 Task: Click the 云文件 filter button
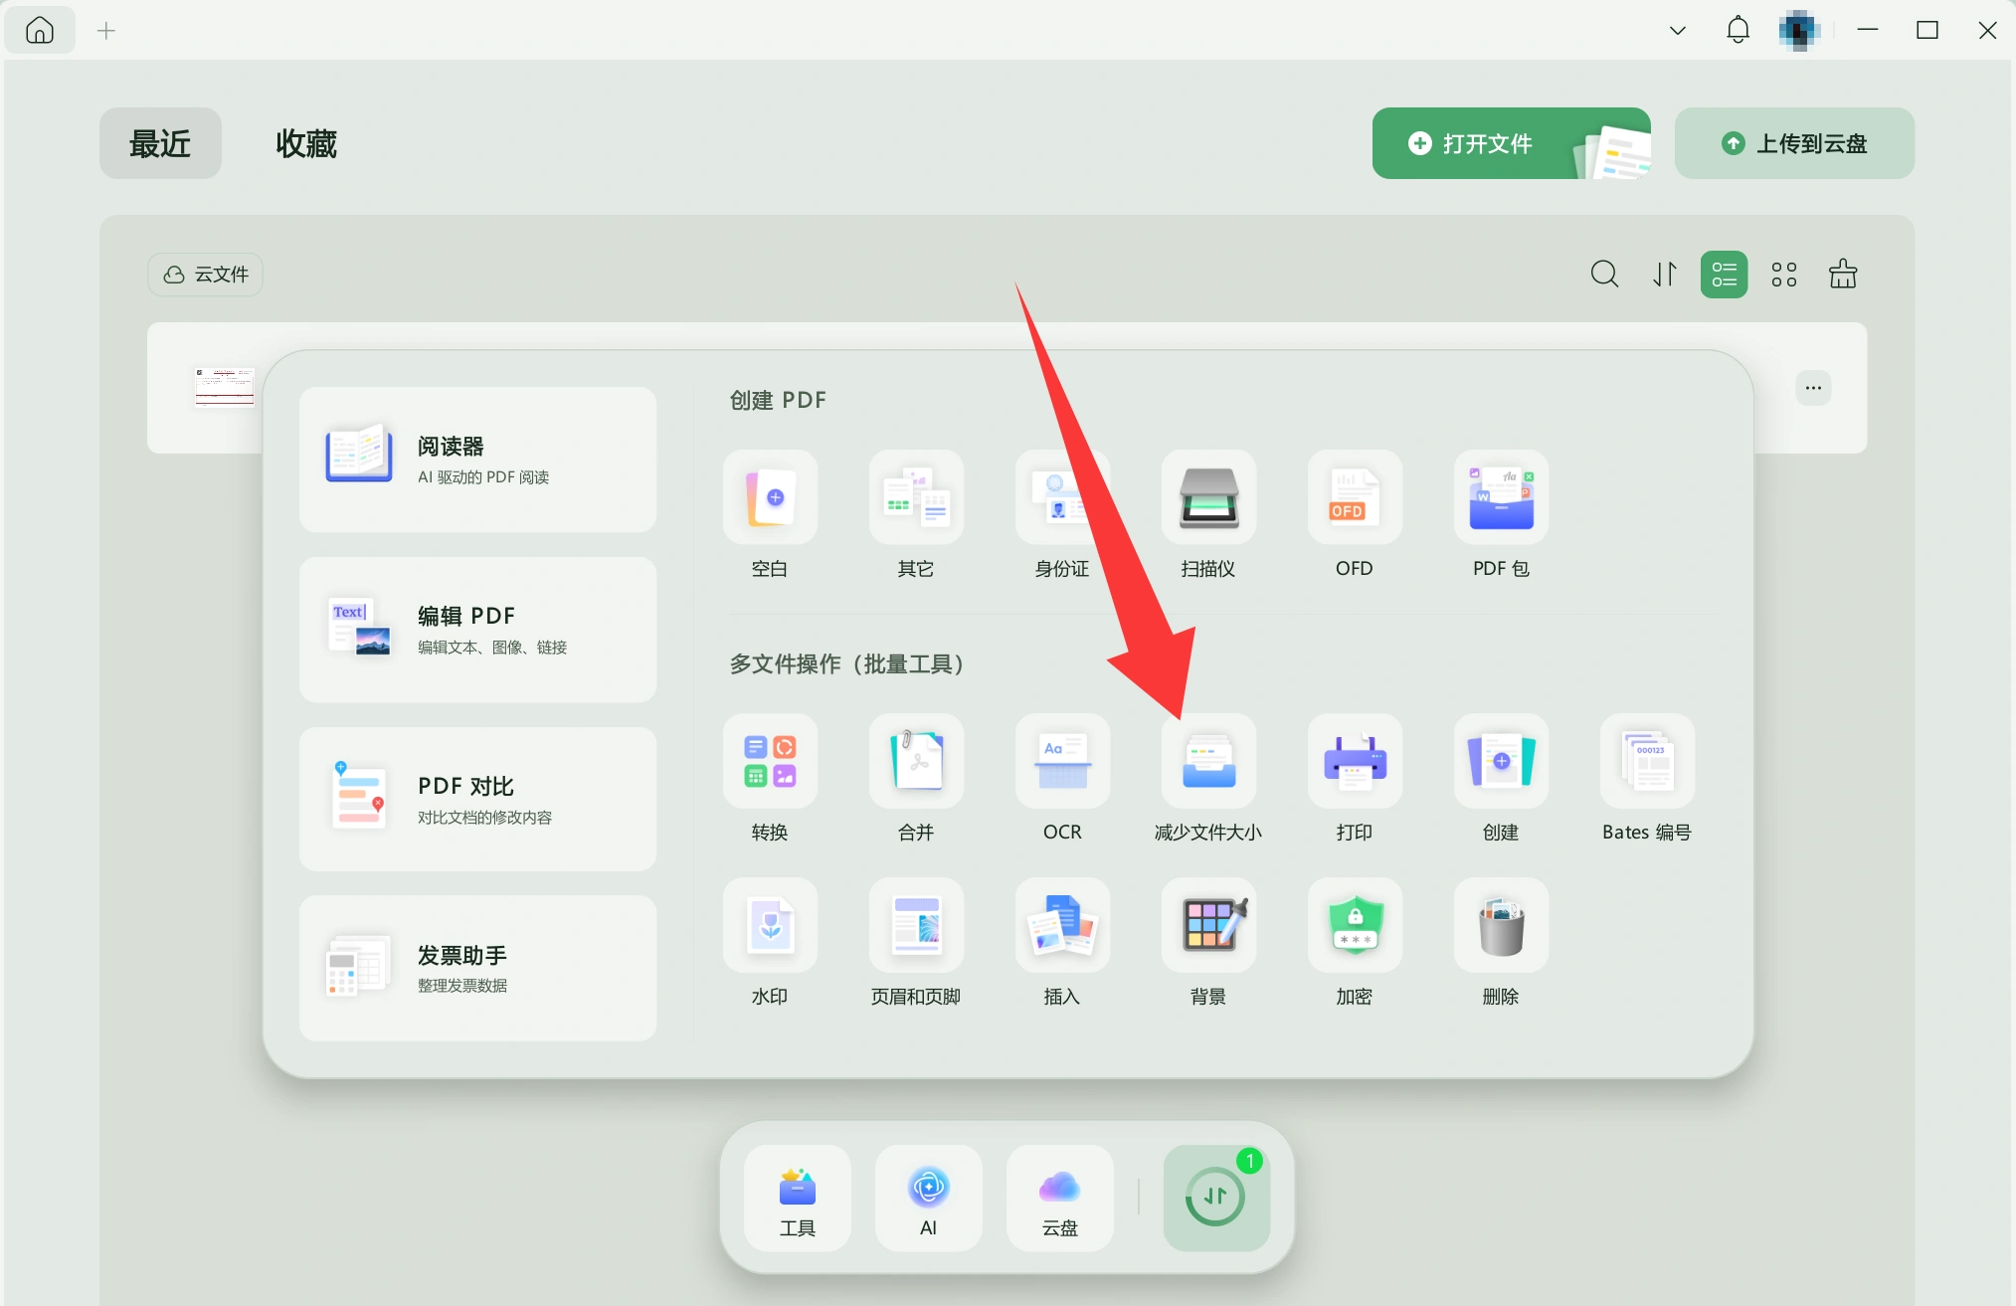coord(206,275)
